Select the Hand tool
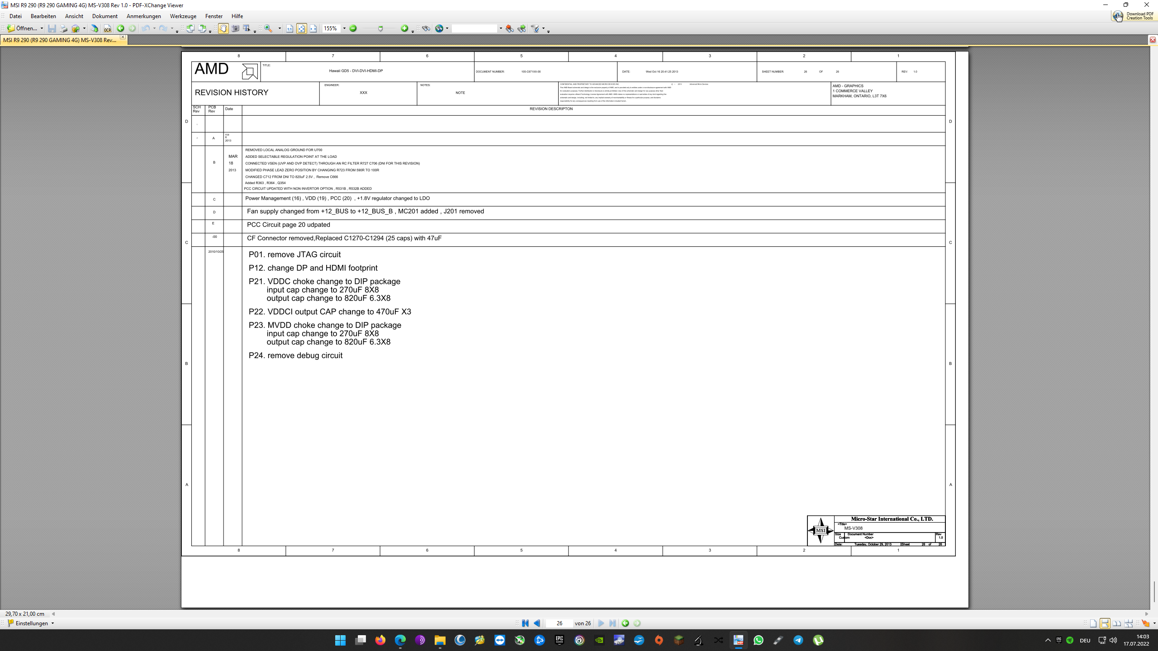Image resolution: width=1158 pixels, height=651 pixels. click(x=223, y=28)
